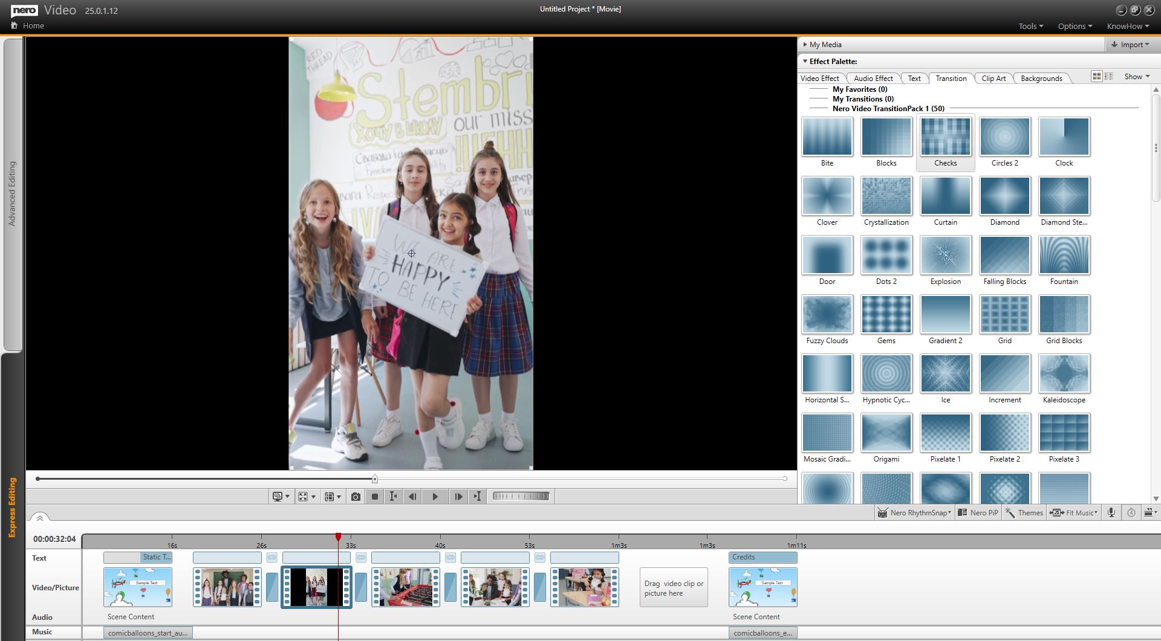Select the Ice transition
Viewport: 1161px width, 641px height.
[x=946, y=380]
